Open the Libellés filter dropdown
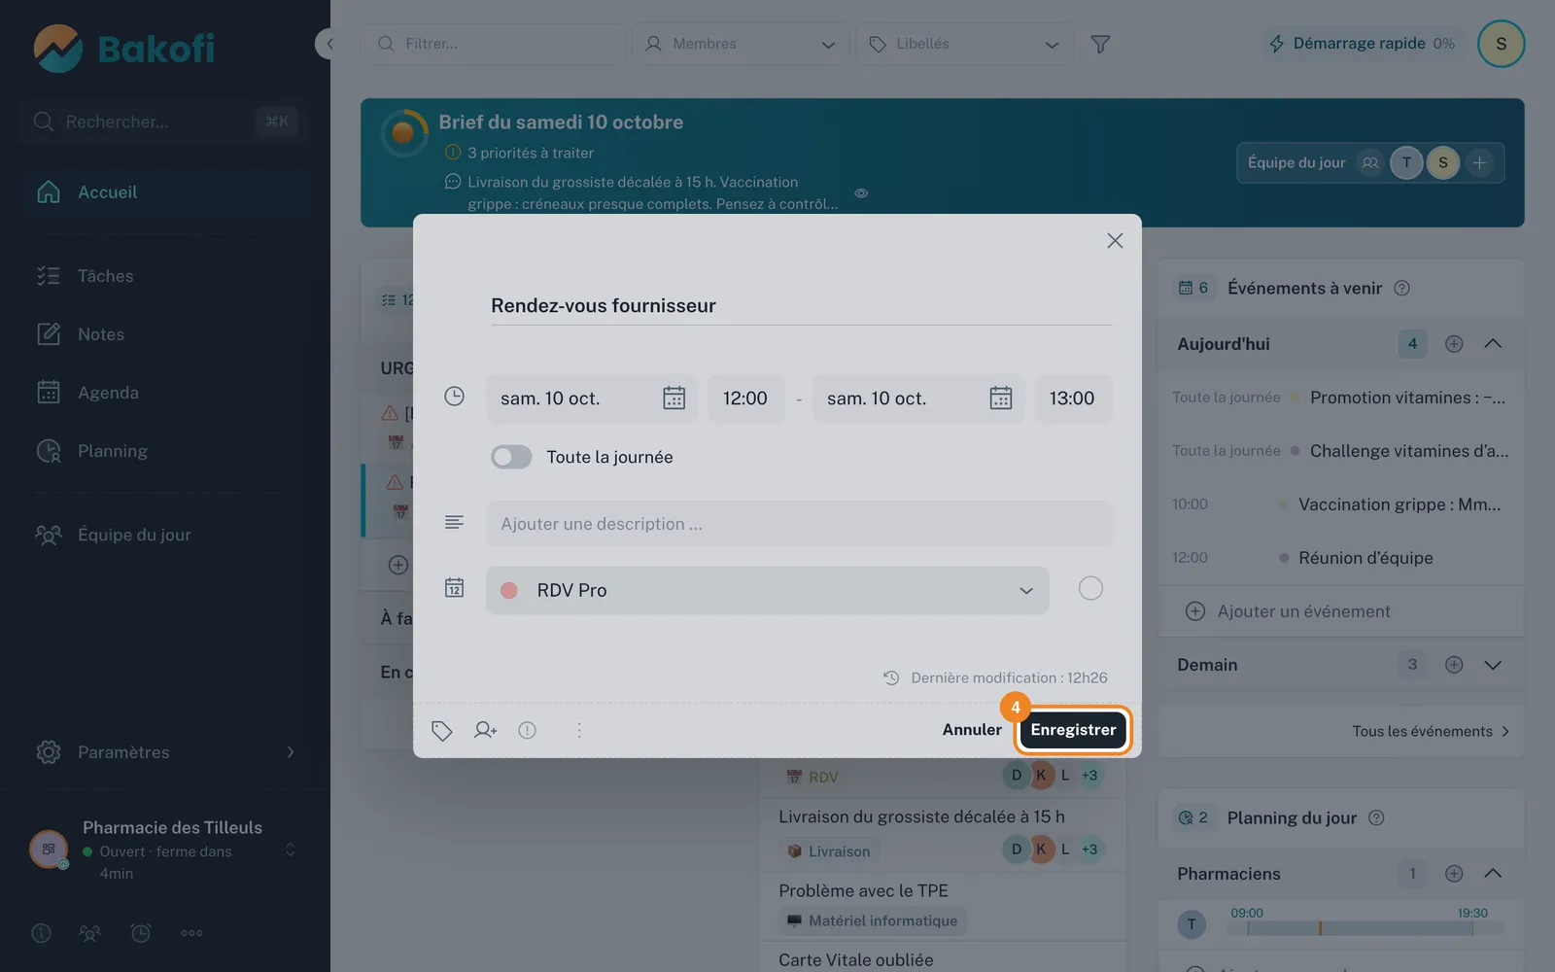Viewport: 1555px width, 972px height. coord(964,44)
